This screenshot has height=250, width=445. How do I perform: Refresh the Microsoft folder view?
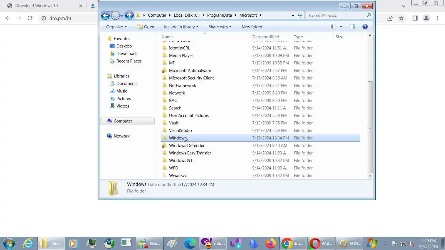tap(300, 16)
